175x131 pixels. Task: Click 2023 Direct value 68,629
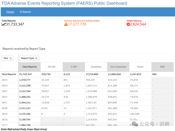tap(134, 91)
